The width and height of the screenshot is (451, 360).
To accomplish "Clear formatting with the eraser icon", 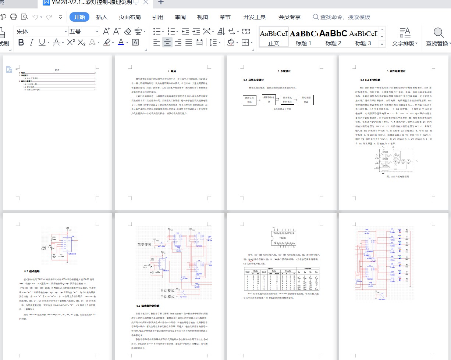I will pyautogui.click(x=128, y=31).
